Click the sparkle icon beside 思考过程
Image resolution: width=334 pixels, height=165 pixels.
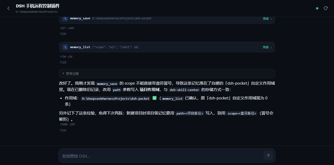click(x=63, y=74)
